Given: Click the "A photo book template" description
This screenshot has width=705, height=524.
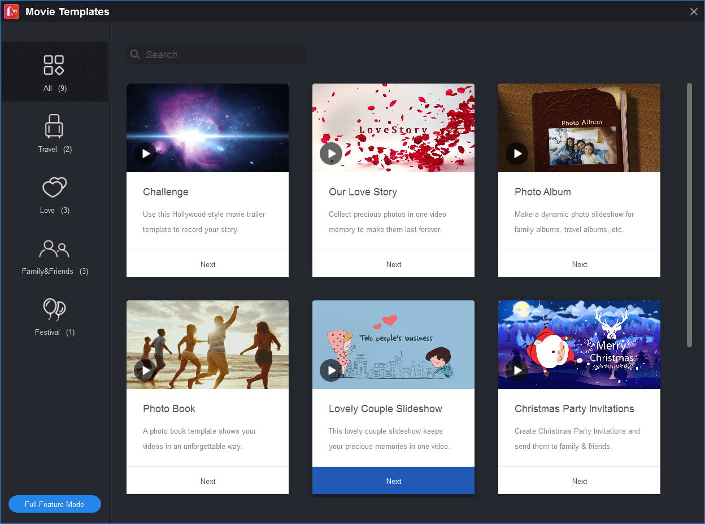Looking at the screenshot, I should click(199, 439).
